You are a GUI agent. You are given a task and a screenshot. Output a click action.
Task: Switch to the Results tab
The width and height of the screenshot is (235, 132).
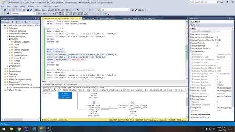click(47, 85)
